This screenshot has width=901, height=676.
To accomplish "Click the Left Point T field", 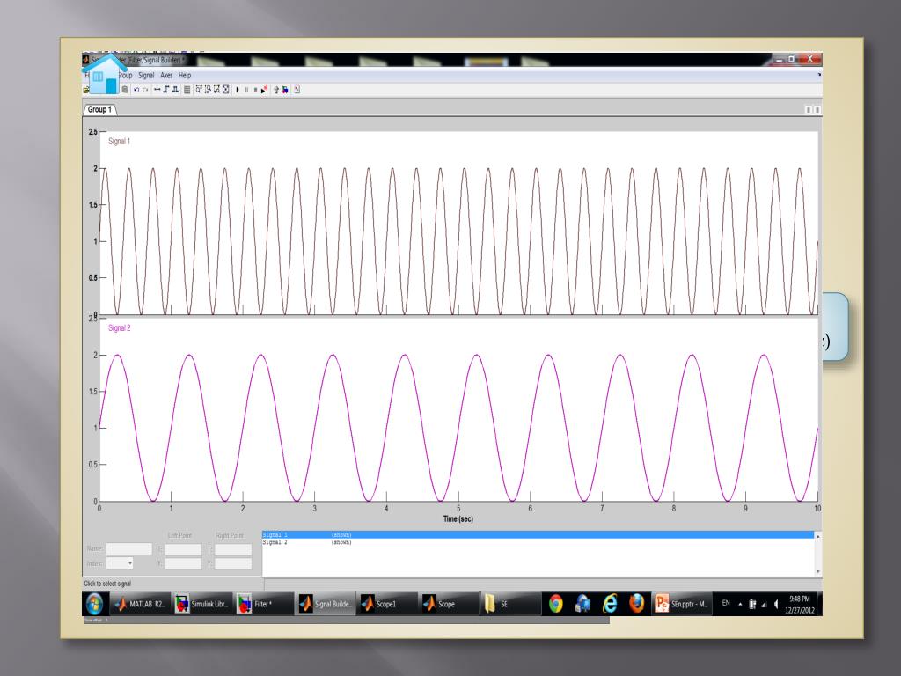I will click(x=183, y=549).
